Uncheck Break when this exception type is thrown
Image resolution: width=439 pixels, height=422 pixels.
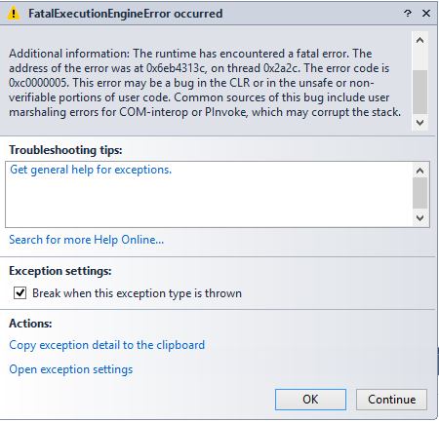[x=20, y=293]
